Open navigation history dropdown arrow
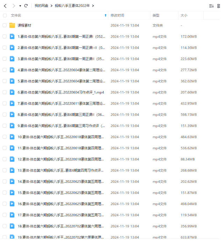The width and height of the screenshot is (223, 241). tap(20, 6)
